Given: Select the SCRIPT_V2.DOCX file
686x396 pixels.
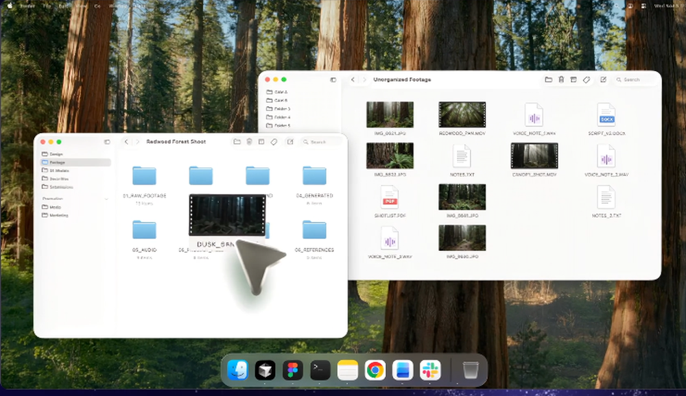Looking at the screenshot, I should (606, 115).
